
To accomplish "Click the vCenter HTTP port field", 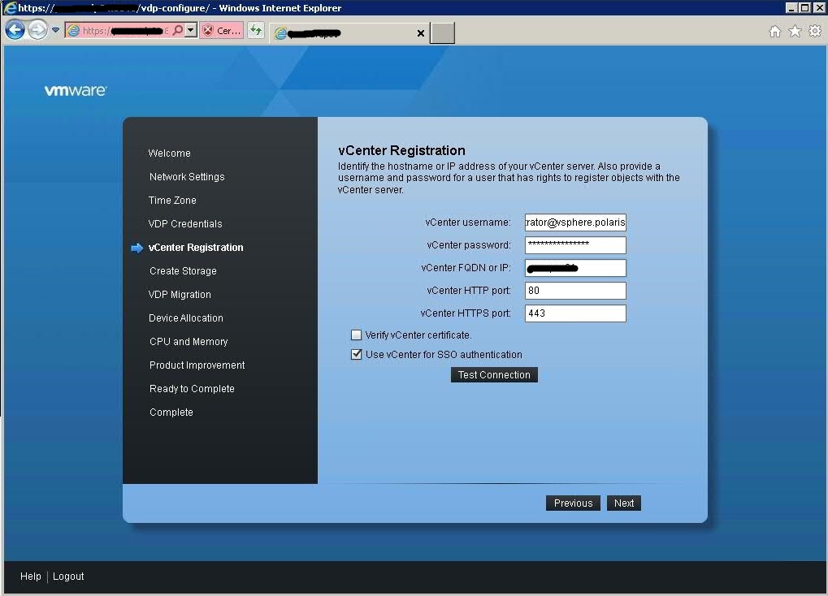I will [575, 291].
